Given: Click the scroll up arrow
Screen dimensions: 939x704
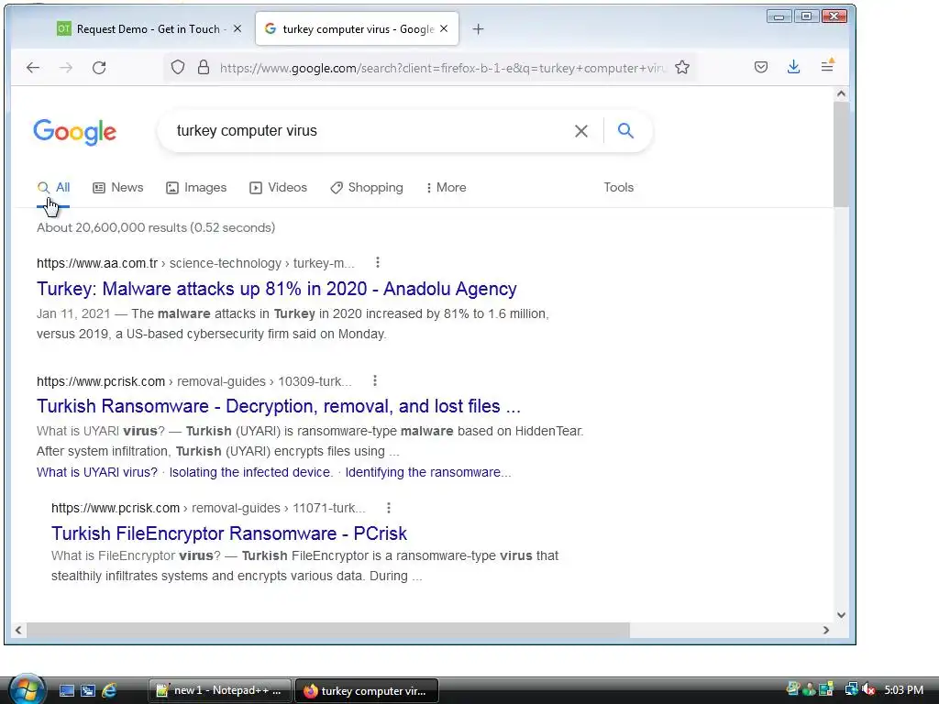Looking at the screenshot, I should pos(841,93).
